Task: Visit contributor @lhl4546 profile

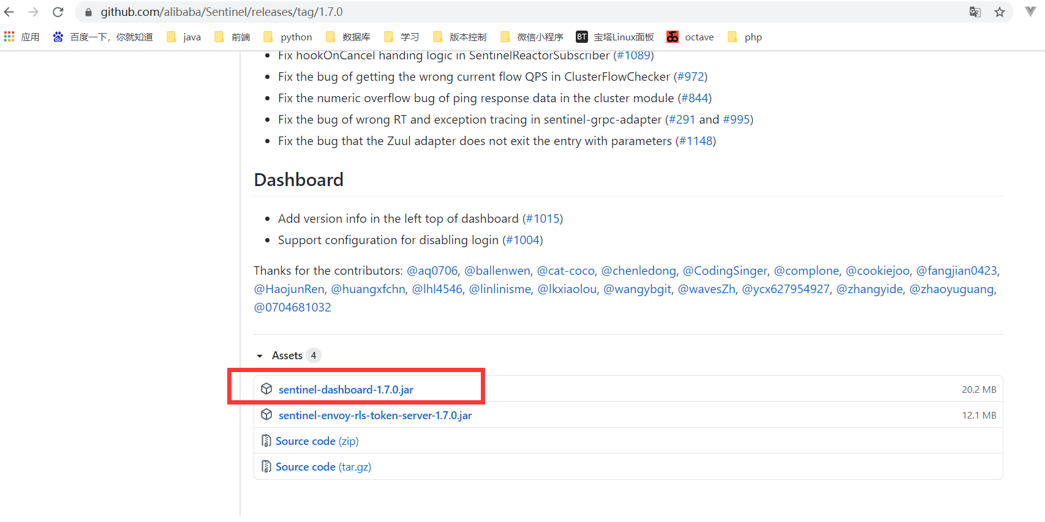Action: (x=437, y=289)
